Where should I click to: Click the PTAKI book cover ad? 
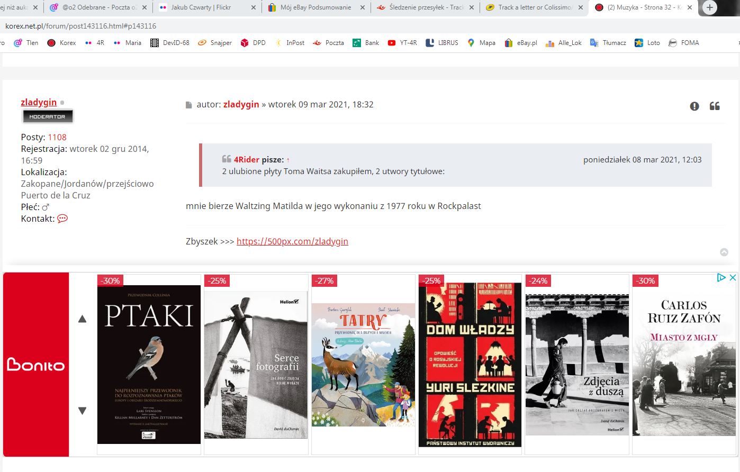click(149, 364)
